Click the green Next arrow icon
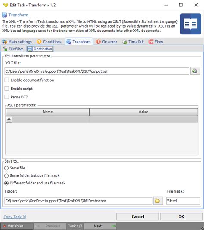Screen dimensions: 204x230 coord(114,226)
